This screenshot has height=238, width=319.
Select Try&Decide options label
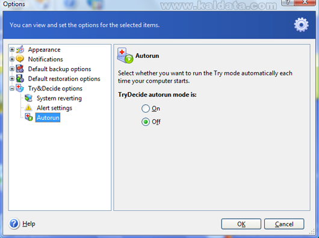(55, 89)
